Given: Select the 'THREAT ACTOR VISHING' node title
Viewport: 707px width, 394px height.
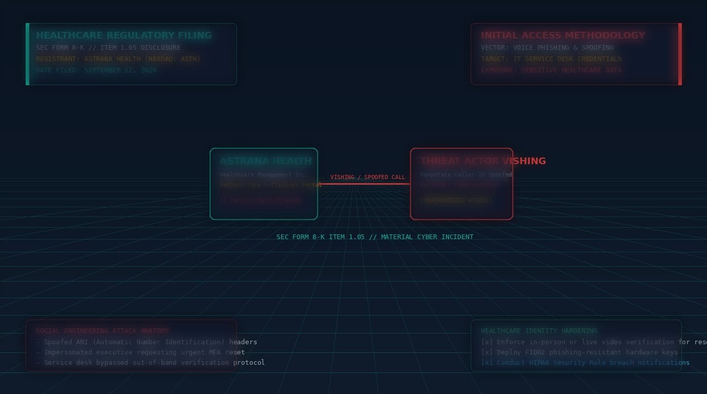Looking at the screenshot, I should (483, 161).
